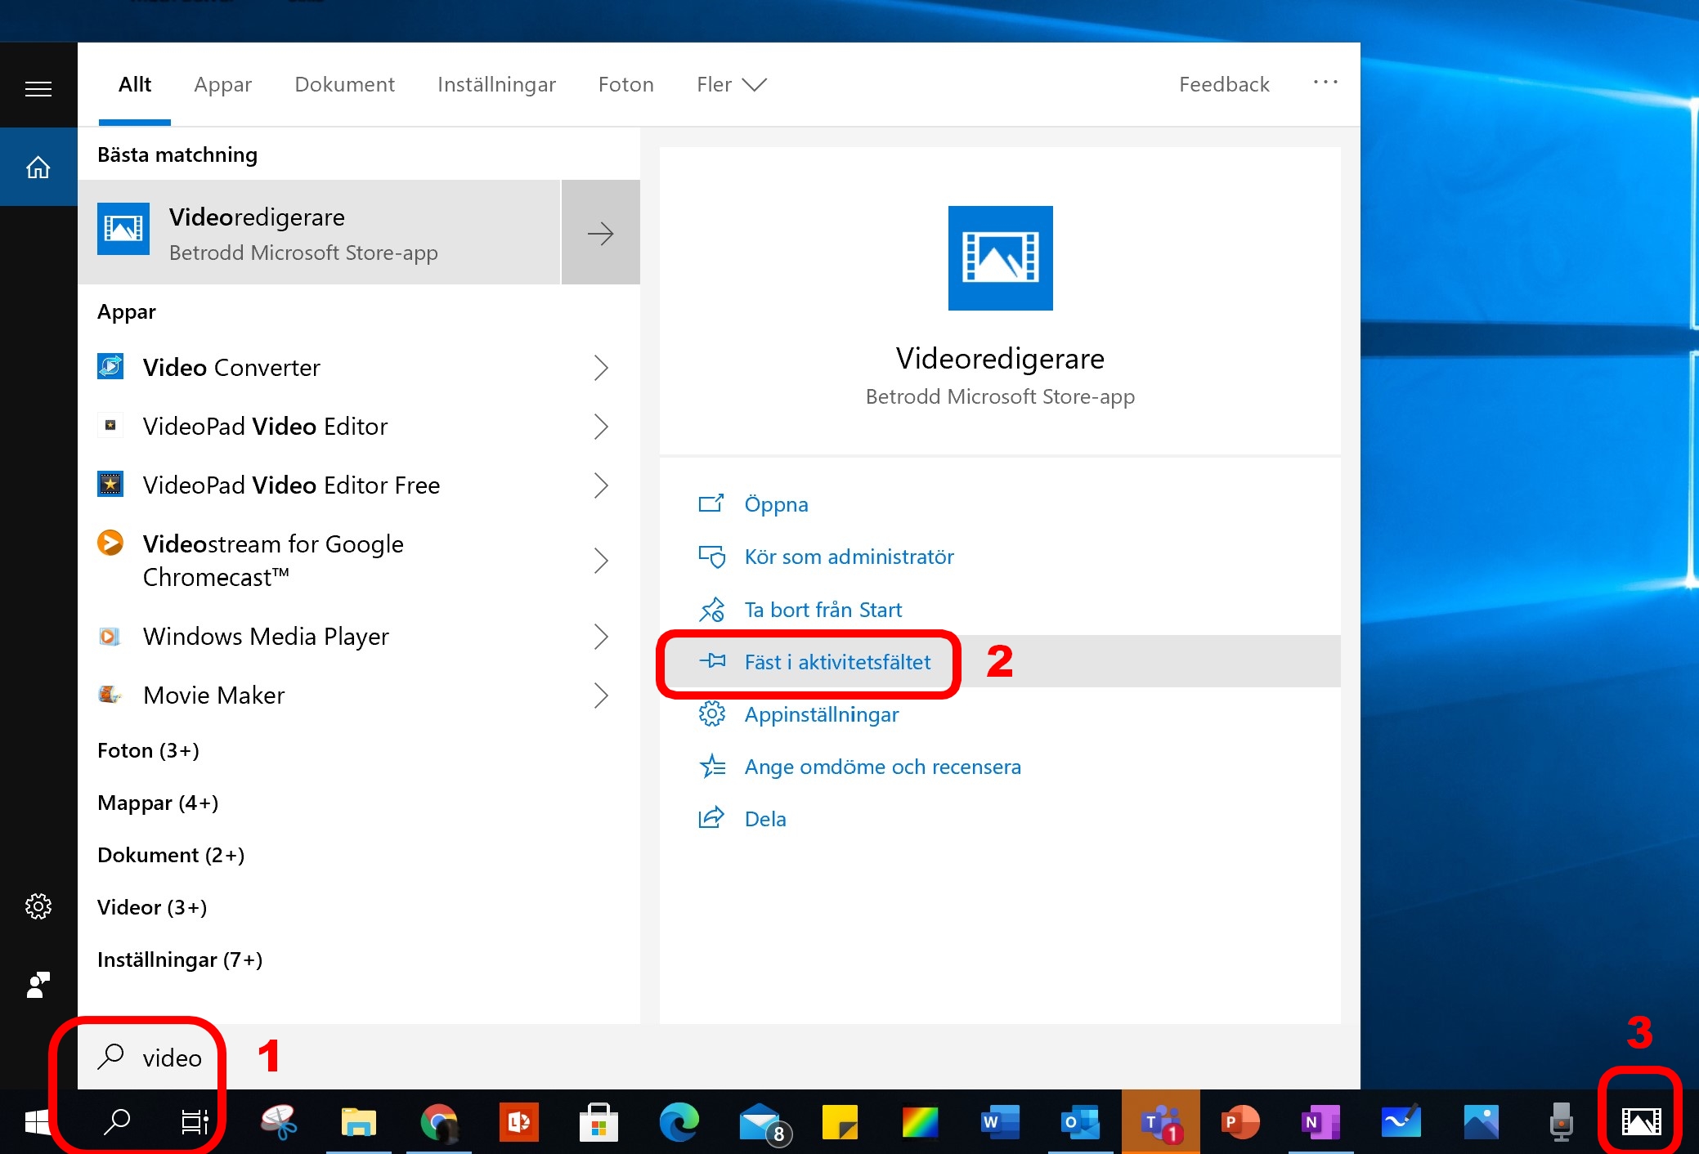The image size is (1699, 1154).
Task: Open the Home icon in search sidebar
Action: 38,167
